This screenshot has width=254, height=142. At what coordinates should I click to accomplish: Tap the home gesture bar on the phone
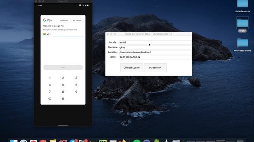coord(63,125)
